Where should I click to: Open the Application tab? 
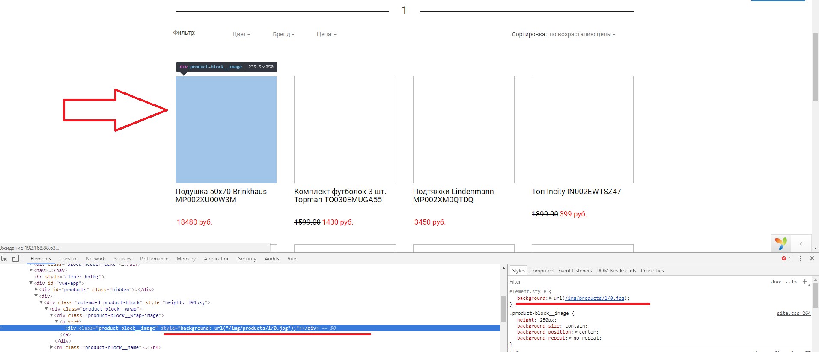click(217, 259)
